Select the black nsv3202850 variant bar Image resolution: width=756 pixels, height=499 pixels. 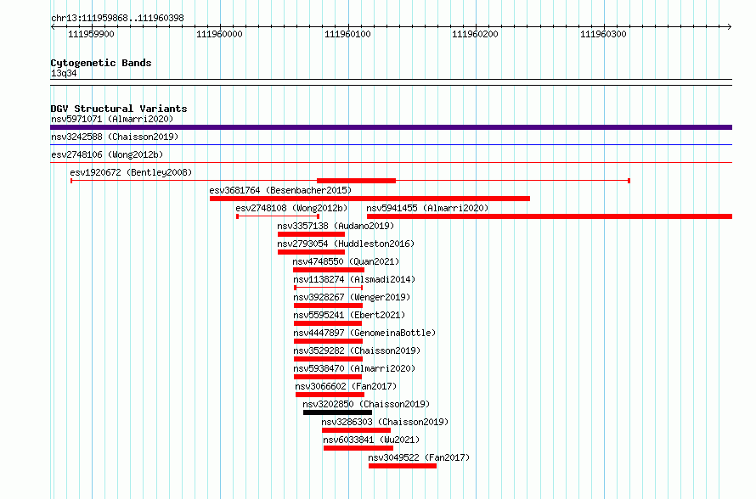(337, 412)
